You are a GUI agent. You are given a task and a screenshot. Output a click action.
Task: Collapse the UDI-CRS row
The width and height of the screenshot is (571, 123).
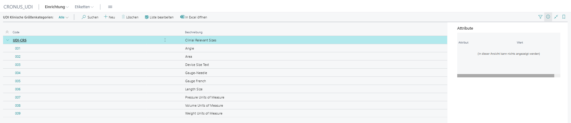pyautogui.click(x=8, y=40)
